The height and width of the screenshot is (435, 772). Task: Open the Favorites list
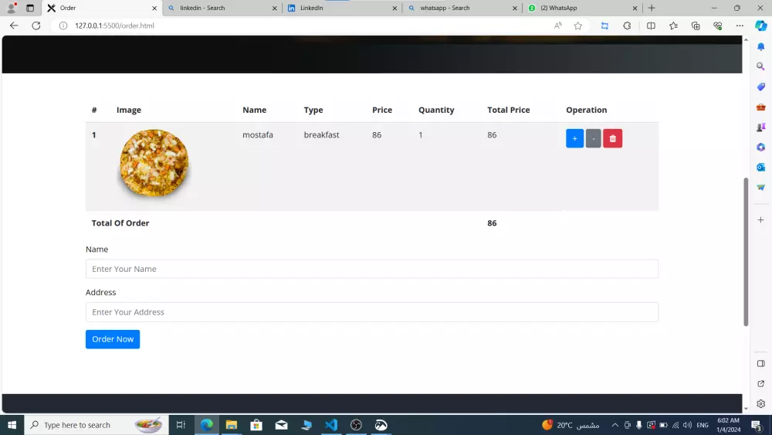click(673, 25)
